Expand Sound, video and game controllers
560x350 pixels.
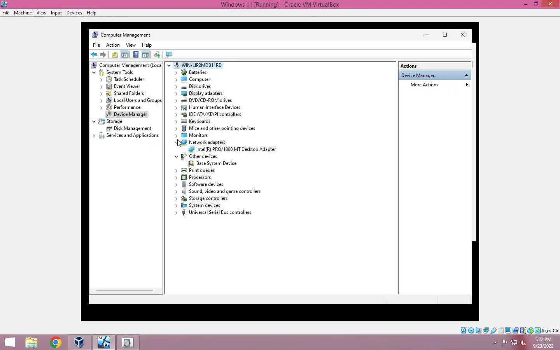[x=176, y=192]
